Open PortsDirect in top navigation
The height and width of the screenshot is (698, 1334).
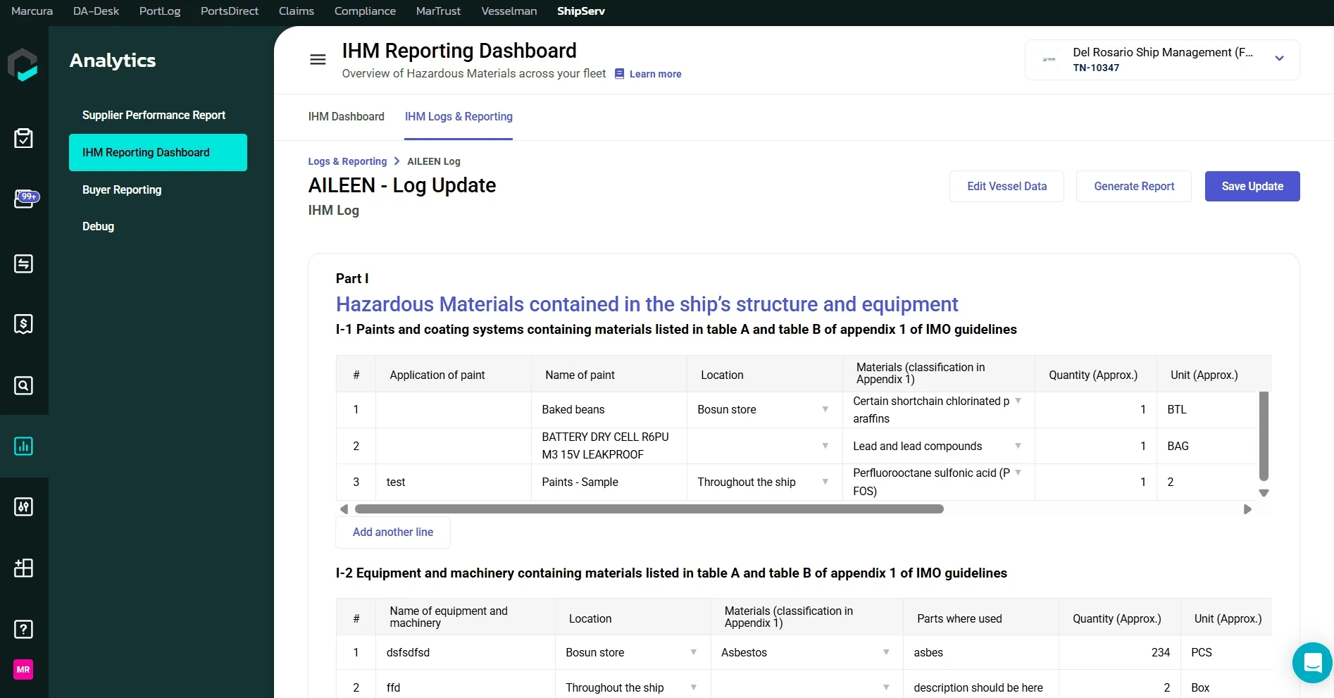point(230,11)
